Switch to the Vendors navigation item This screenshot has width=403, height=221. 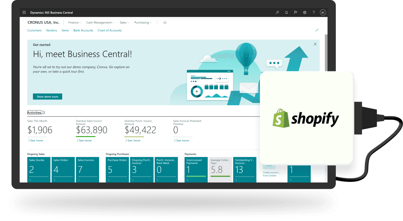(x=51, y=30)
